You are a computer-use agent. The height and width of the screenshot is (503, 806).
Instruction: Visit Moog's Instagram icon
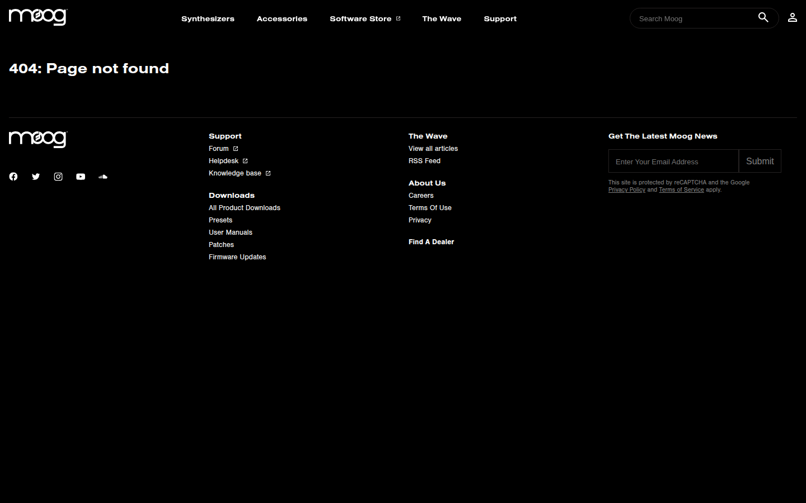pyautogui.click(x=58, y=177)
